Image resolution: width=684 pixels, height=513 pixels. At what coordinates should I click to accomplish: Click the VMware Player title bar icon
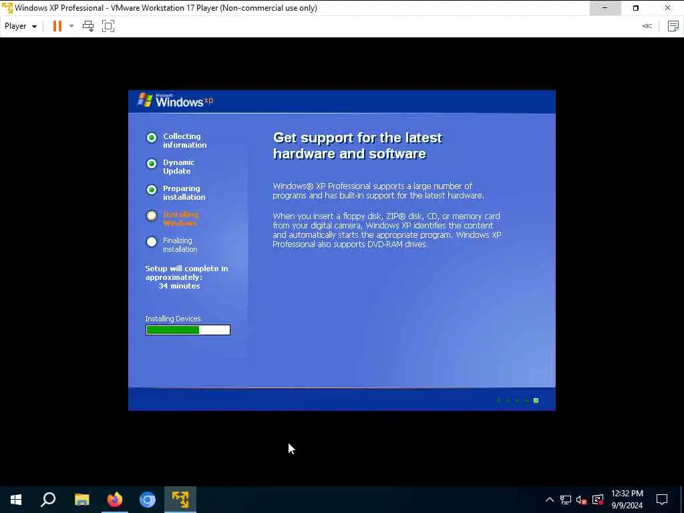point(7,8)
